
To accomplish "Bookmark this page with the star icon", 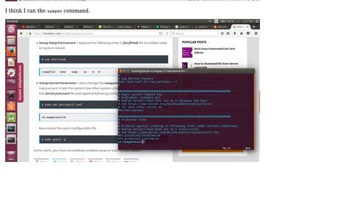I will coord(222,33).
